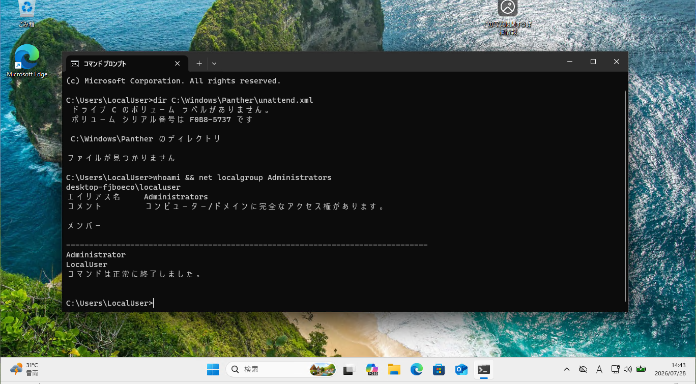This screenshot has height=384, width=696.
Task: Click the "LocalUser" member line
Action: [x=86, y=264]
